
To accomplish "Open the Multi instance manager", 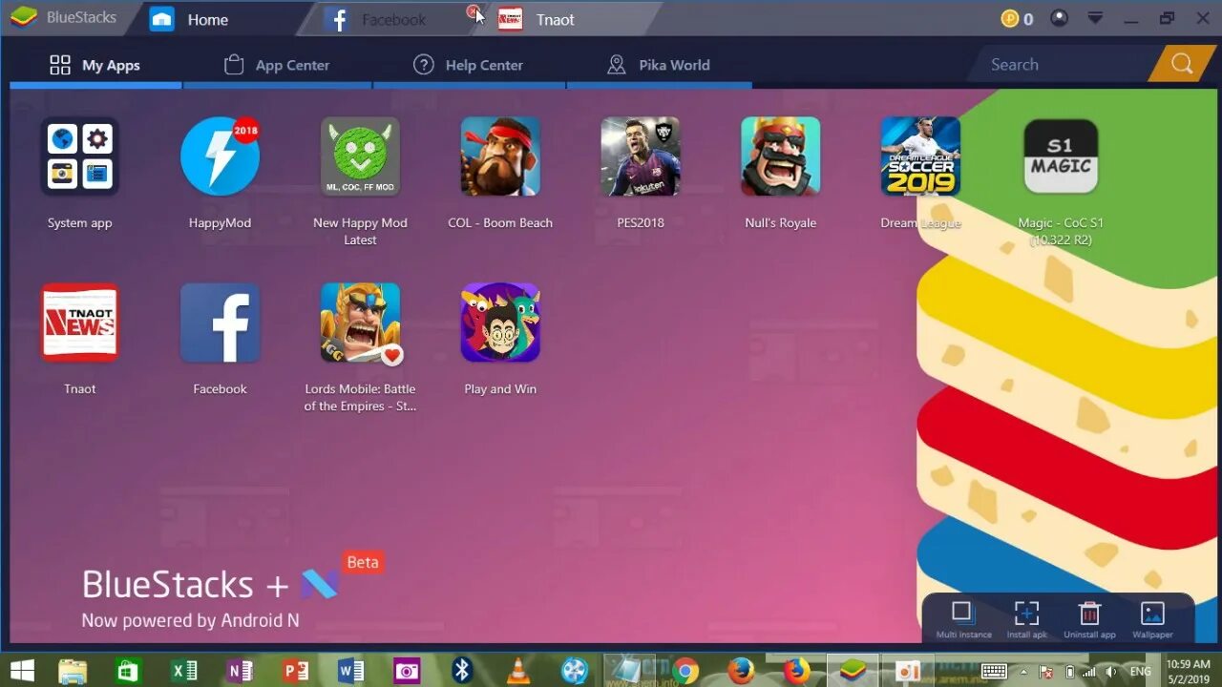I will [962, 618].
